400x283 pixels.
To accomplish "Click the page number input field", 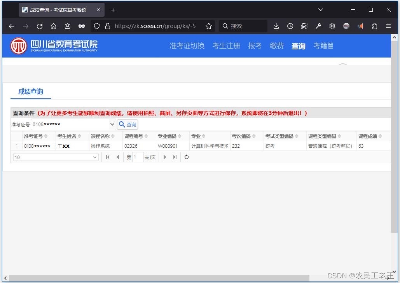I will click(x=138, y=157).
